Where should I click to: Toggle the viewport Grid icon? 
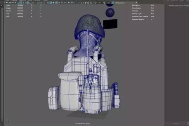click(27, 3)
